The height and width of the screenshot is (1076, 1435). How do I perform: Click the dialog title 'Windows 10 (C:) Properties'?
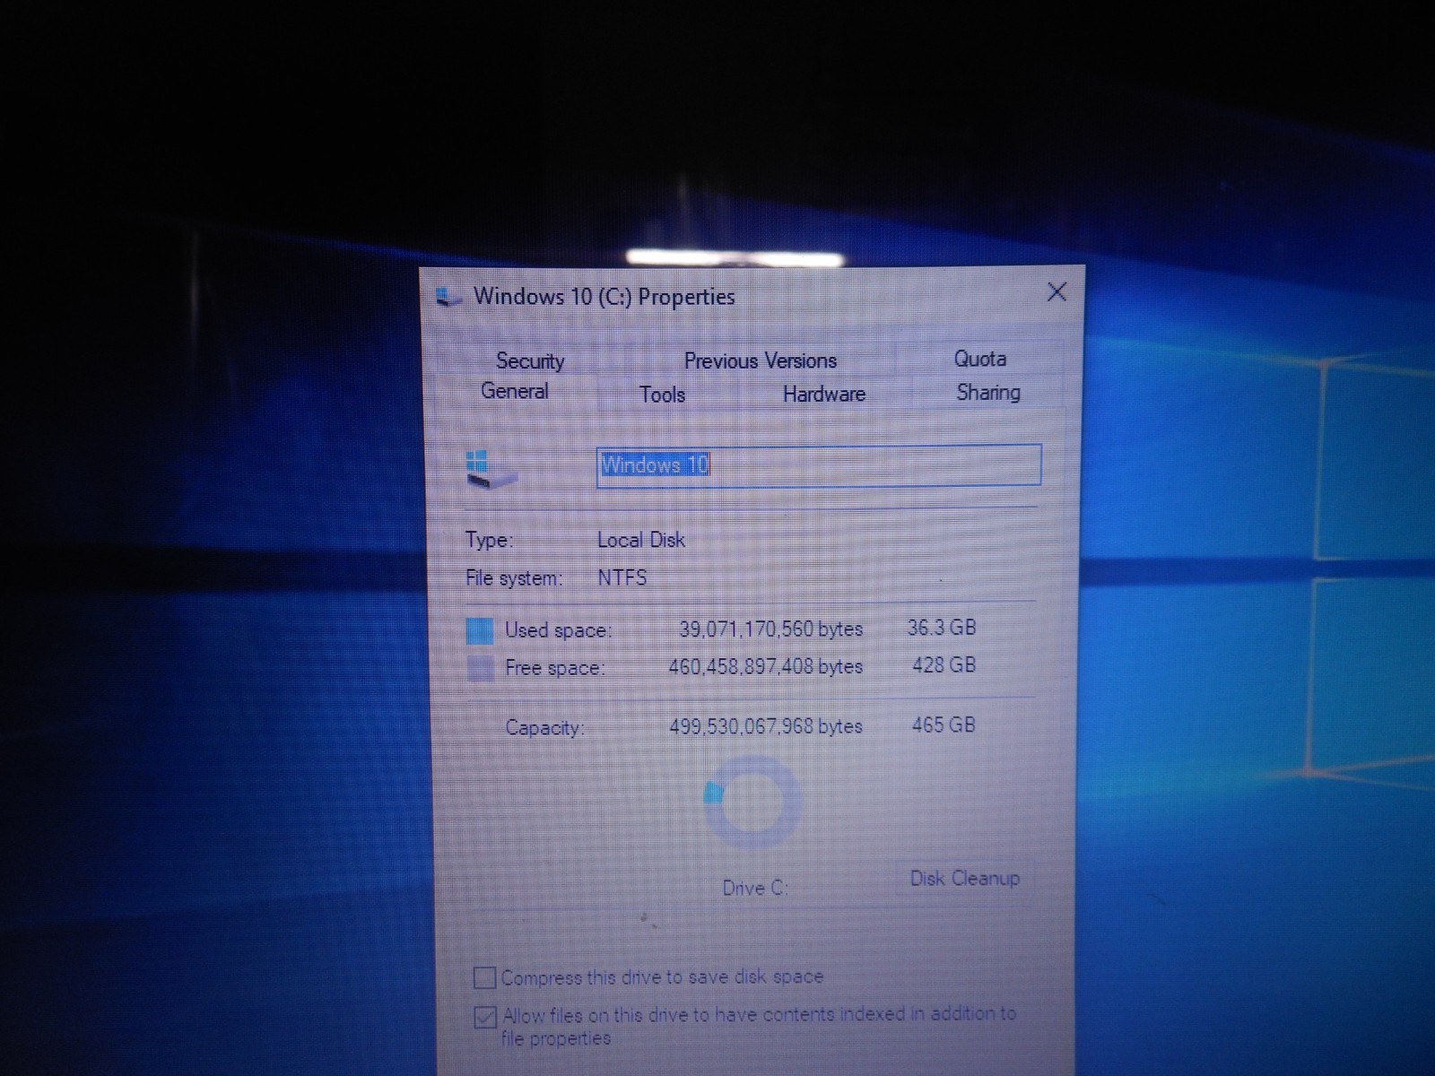coord(604,297)
